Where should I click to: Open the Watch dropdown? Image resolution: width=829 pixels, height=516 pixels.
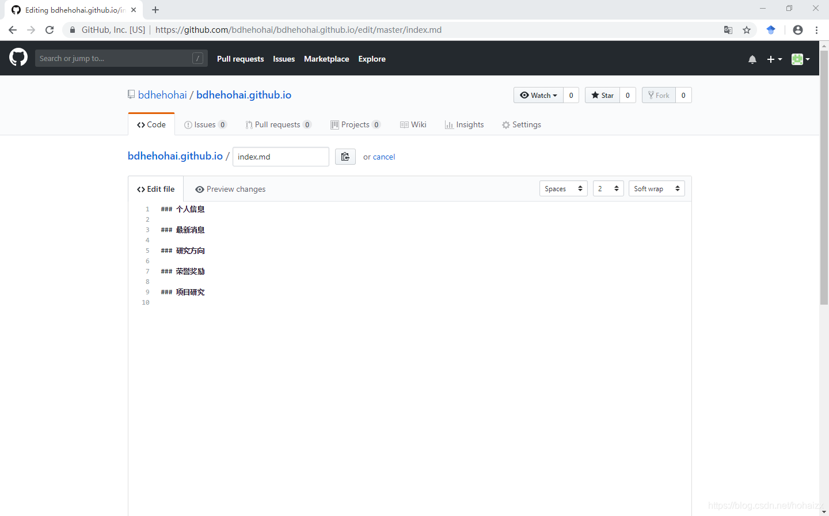click(x=538, y=95)
